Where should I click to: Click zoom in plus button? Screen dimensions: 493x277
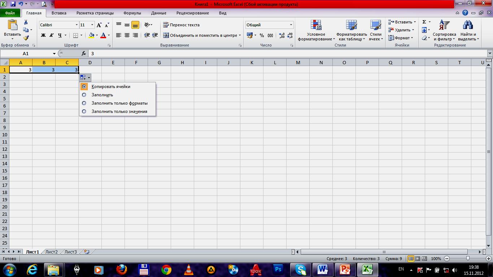coord(489,259)
